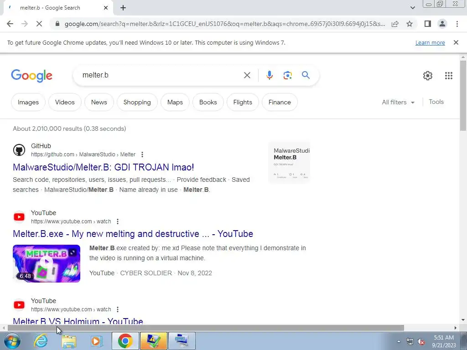Click the horizontal scrollbar thumb
The image size is (467, 350).
point(206,328)
